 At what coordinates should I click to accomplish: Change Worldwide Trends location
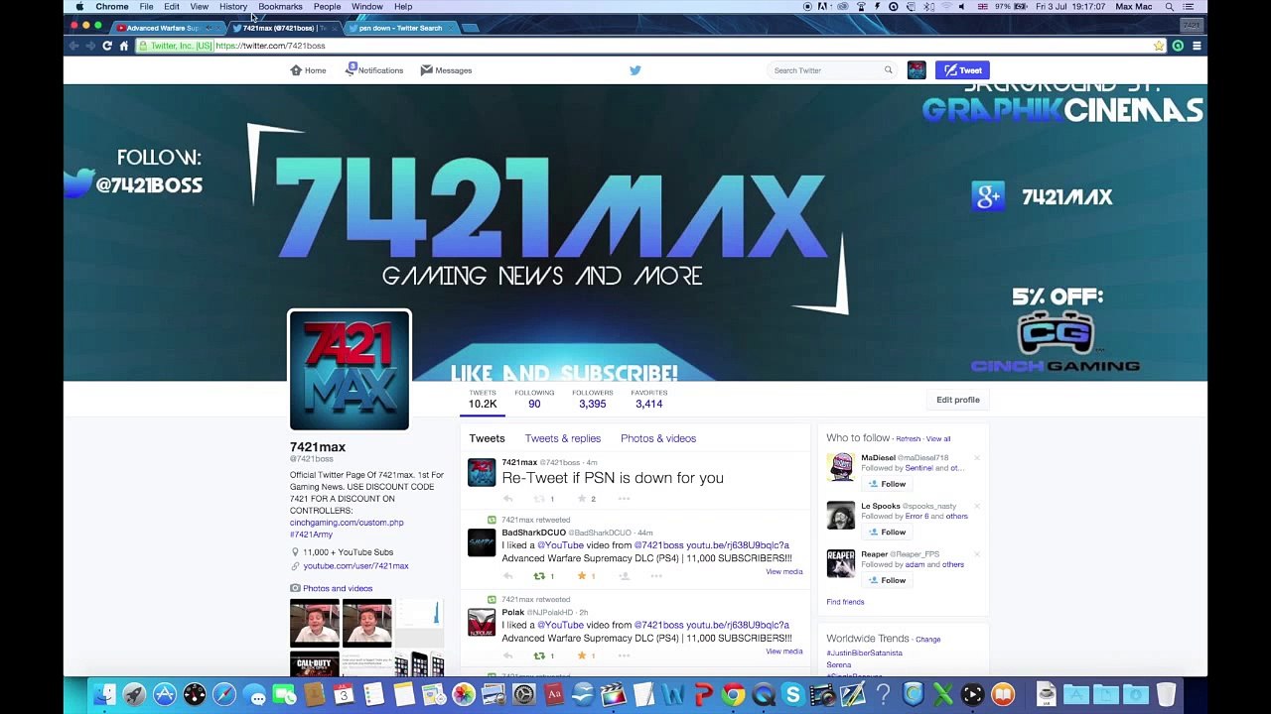(x=928, y=640)
